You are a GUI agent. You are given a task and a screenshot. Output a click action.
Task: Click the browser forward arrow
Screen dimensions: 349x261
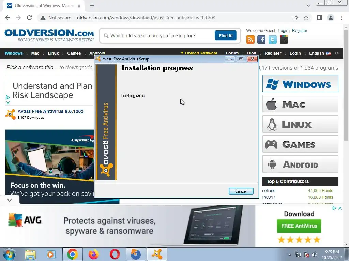[18, 18]
